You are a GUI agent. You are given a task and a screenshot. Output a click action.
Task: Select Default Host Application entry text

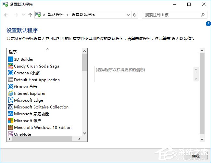pyautogui.click(x=37, y=80)
